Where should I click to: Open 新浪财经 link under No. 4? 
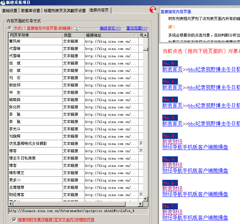pos(172,142)
